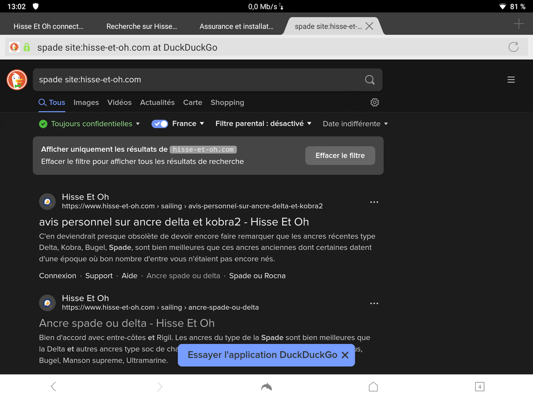
Task: Go forward with the browser forward arrow
Action: coord(160,387)
